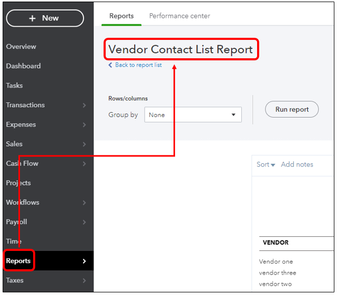The image size is (337, 295).
Task: Open the Cash Flow submenu chevron
Action: [x=84, y=164]
